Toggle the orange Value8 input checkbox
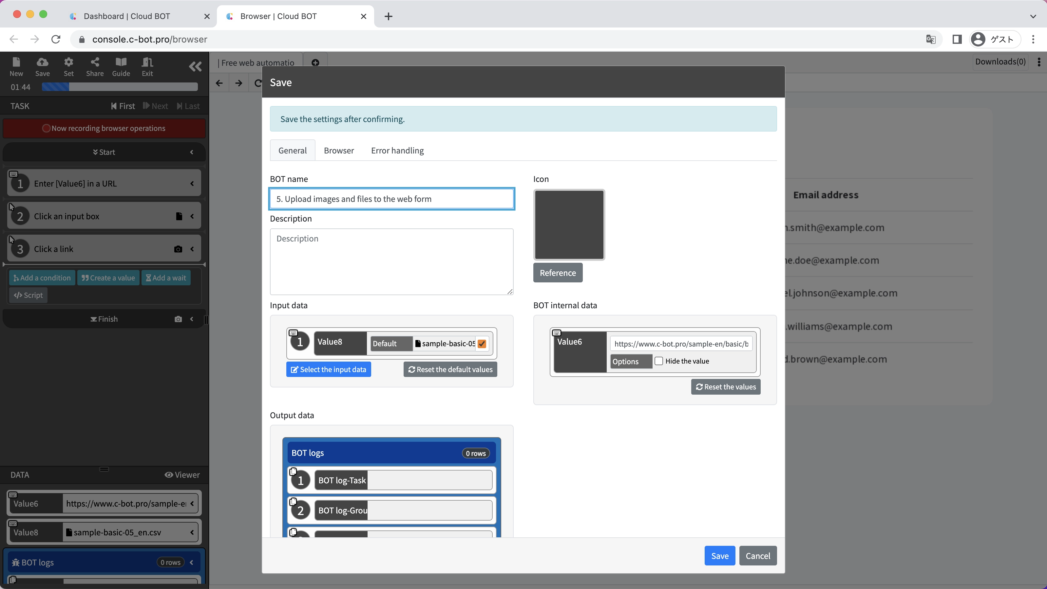Screen dimensions: 1047x589 (x=482, y=344)
